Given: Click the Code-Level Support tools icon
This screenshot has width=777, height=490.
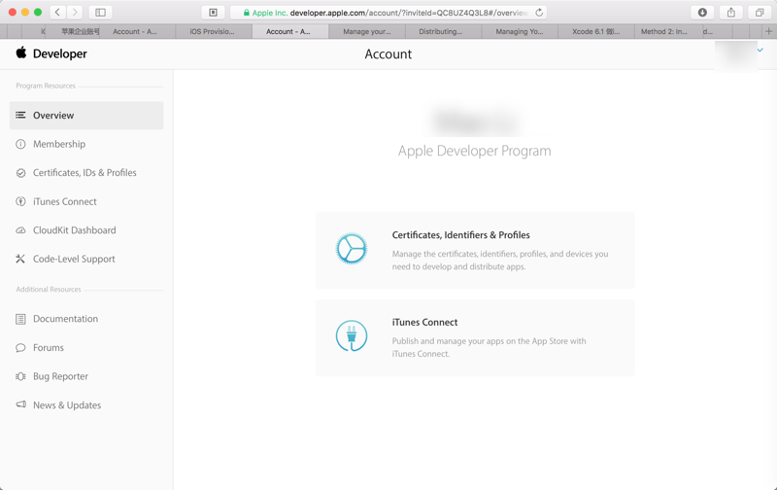Looking at the screenshot, I should point(20,259).
